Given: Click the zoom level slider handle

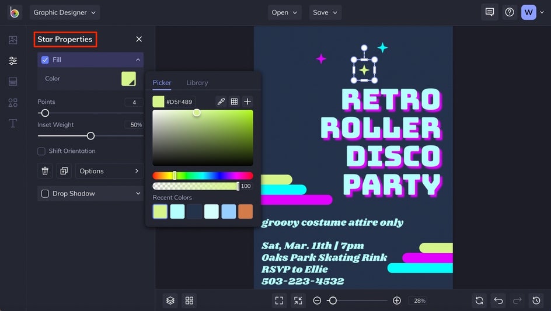Looking at the screenshot, I should 333,300.
